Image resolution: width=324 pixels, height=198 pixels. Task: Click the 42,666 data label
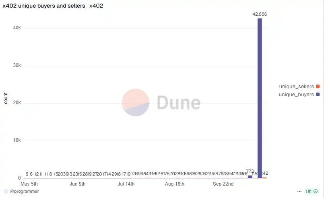[x=260, y=14]
